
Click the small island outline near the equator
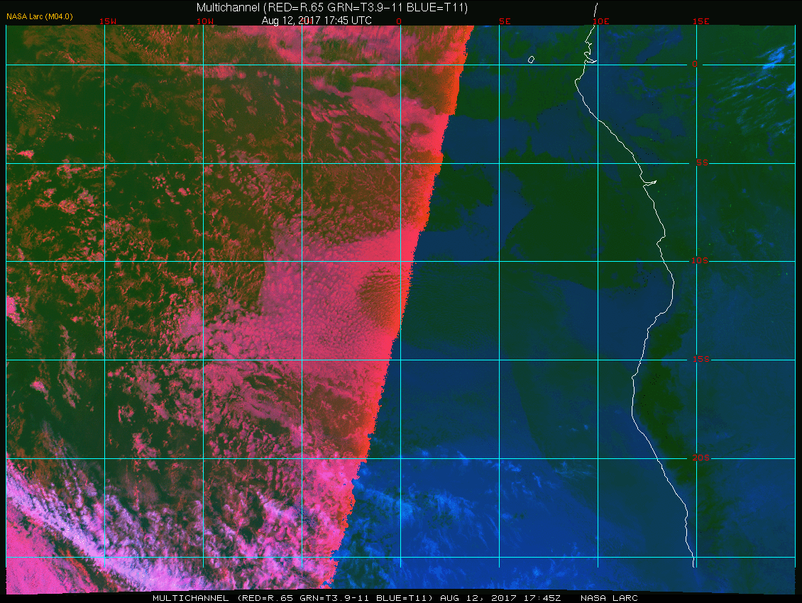[531, 60]
